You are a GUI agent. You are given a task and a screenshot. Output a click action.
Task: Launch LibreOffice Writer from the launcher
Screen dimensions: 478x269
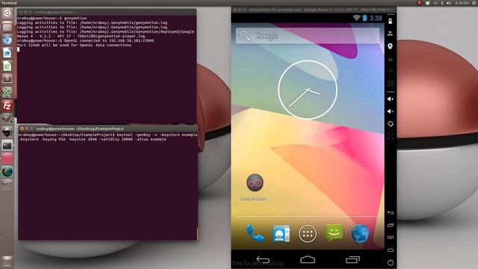pyautogui.click(x=7, y=53)
